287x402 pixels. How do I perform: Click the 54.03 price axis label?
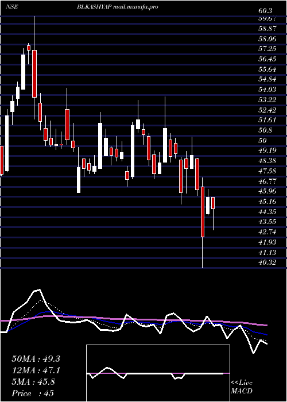coord(267,90)
